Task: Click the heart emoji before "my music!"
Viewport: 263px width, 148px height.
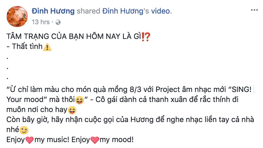Action: point(30,140)
